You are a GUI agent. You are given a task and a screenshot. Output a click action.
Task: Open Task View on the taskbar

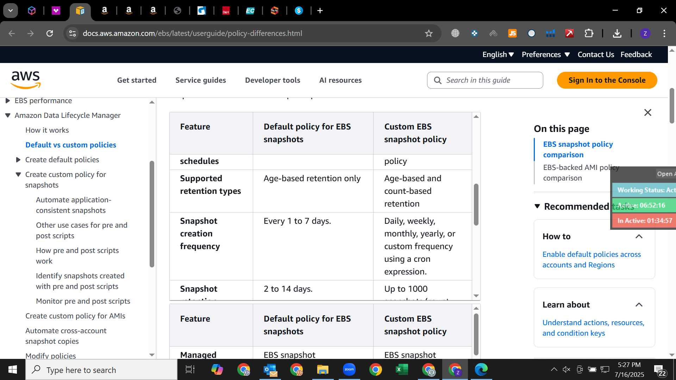point(190,369)
